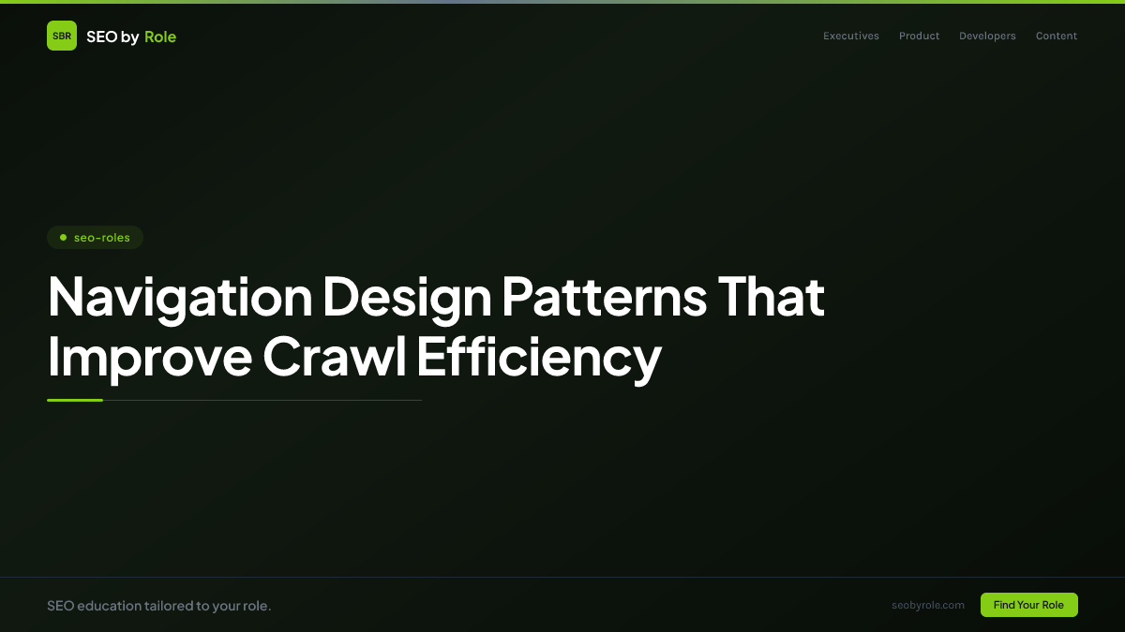Click the dark footer bar area
This screenshot has height=632, width=1125.
click(562, 605)
